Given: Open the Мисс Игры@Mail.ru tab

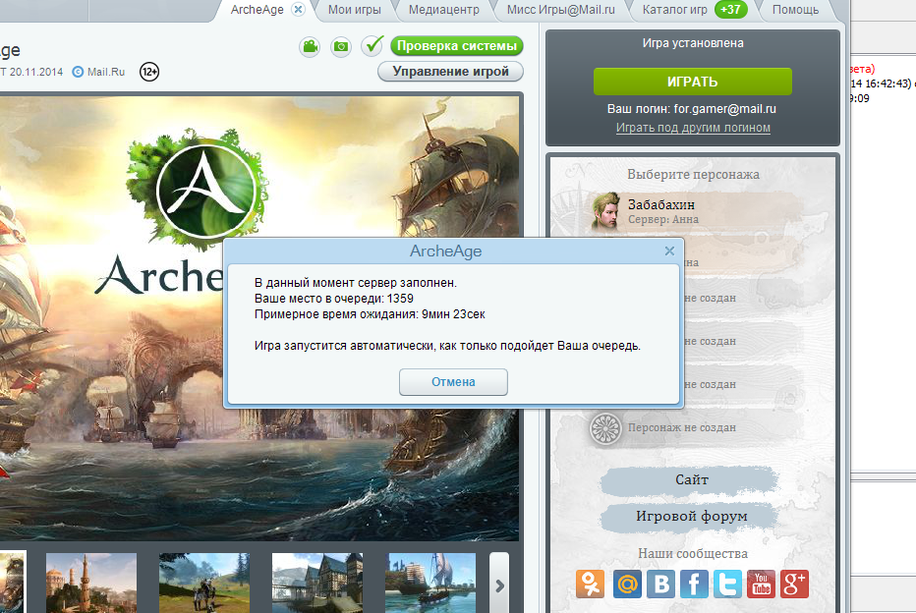Looking at the screenshot, I should coord(560,10).
